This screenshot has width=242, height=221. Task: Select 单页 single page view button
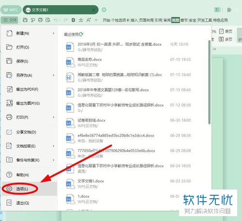(x=226, y=31)
